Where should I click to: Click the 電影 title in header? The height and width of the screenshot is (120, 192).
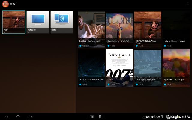click(12, 4)
